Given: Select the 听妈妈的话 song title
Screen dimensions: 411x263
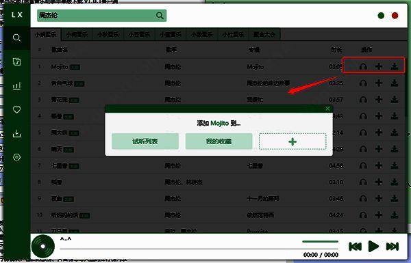Looking at the screenshot, I should [x=64, y=215].
